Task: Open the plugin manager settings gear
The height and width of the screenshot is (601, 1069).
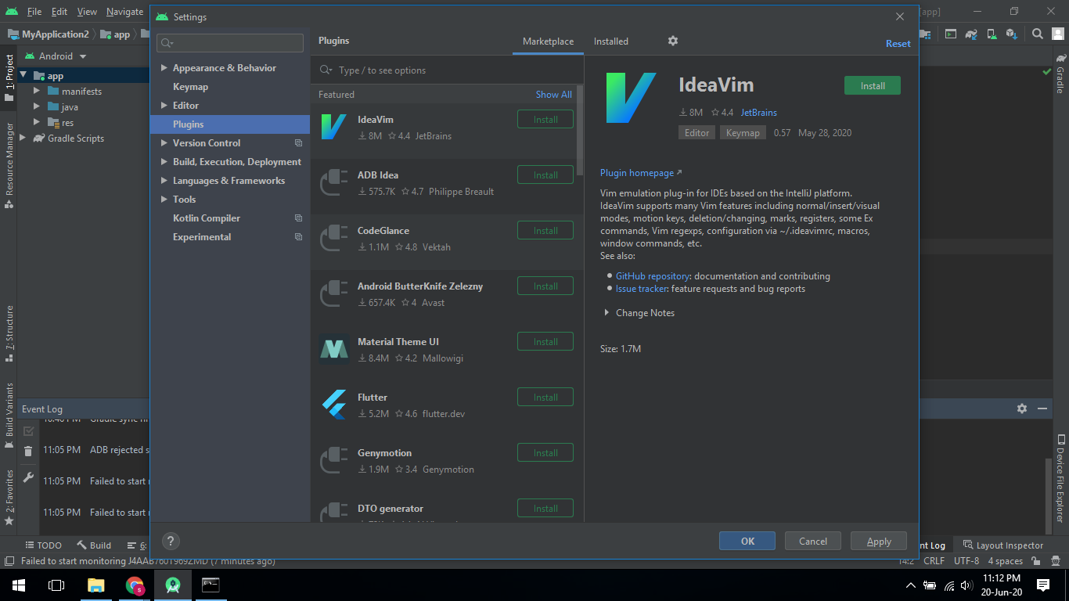Action: [x=672, y=41]
